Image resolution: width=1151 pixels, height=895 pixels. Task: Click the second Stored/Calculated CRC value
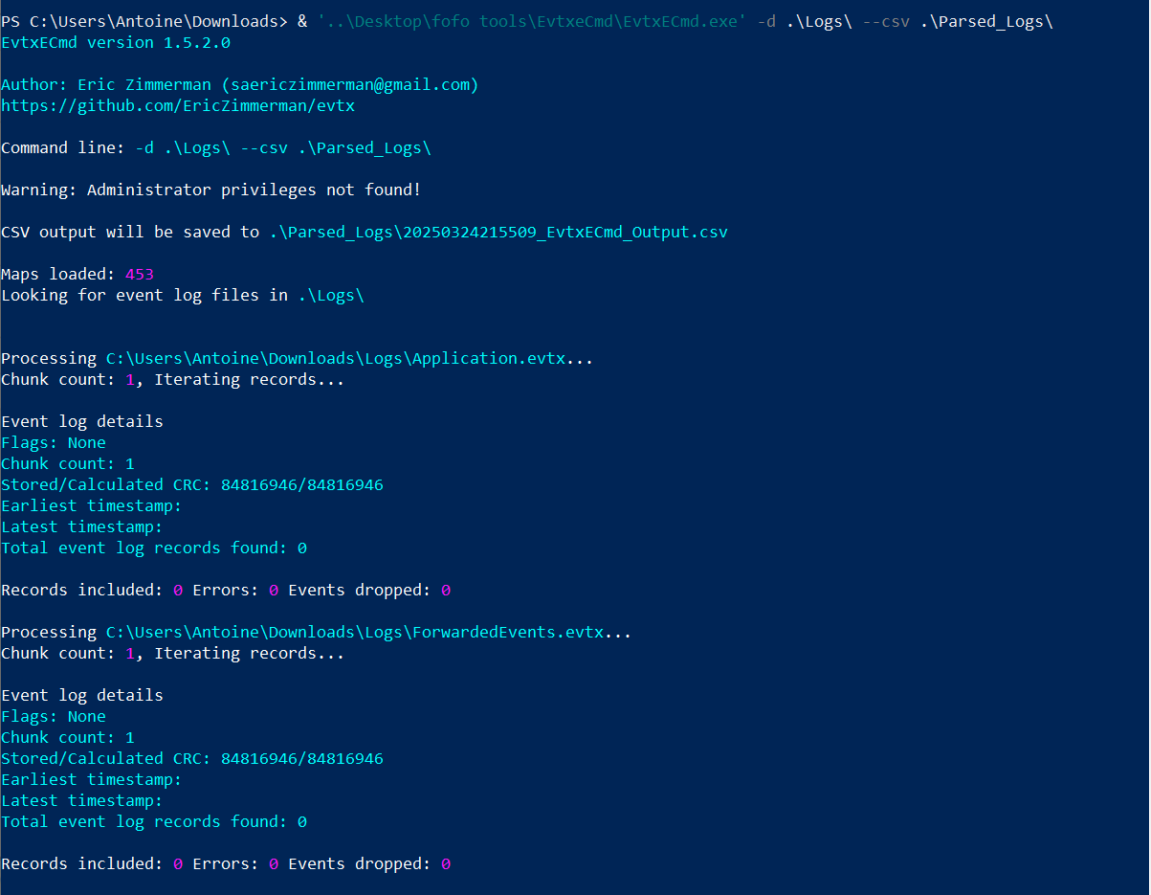(302, 759)
